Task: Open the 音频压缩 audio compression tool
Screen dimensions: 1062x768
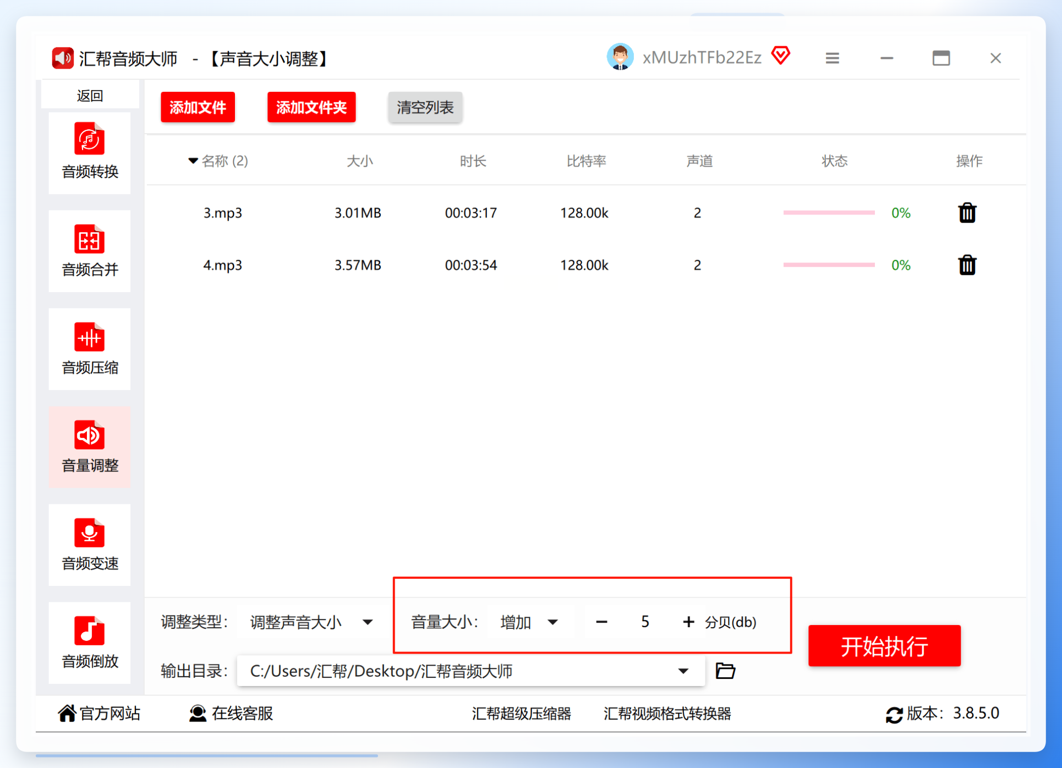Action: click(90, 349)
